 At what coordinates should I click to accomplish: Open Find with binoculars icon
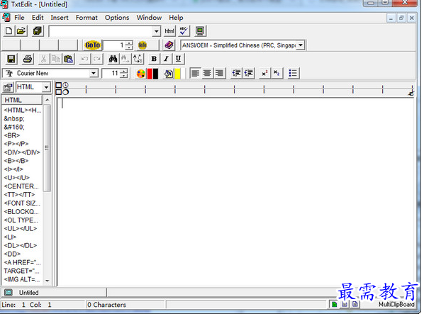click(x=113, y=59)
